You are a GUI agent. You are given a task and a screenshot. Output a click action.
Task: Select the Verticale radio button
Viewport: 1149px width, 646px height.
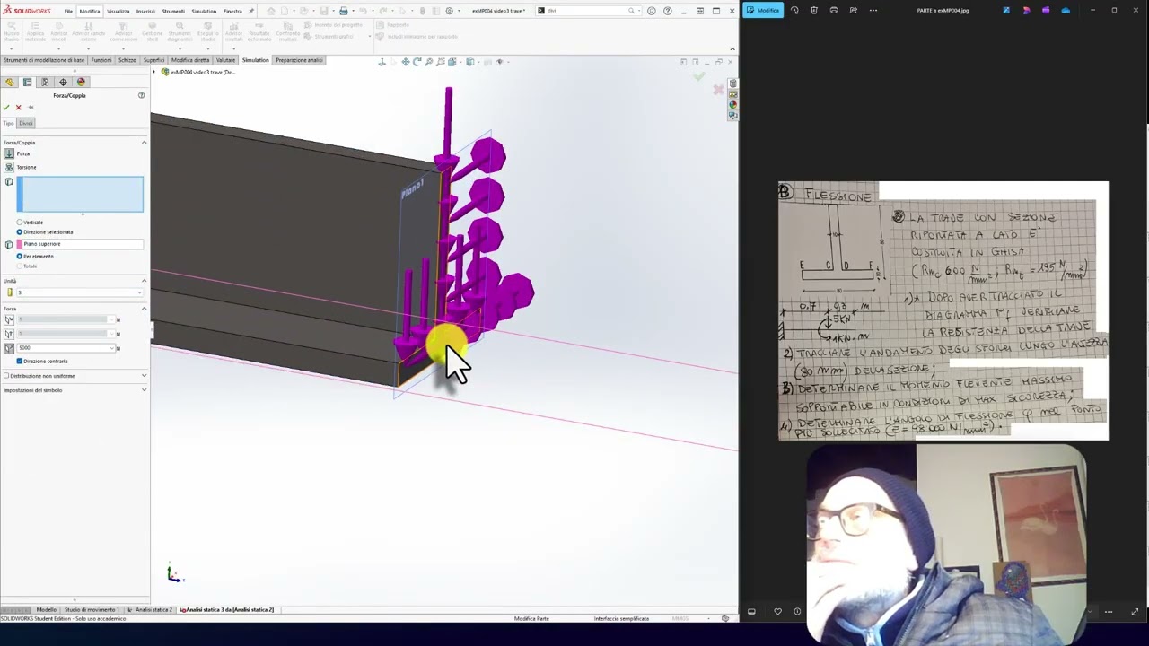(20, 222)
